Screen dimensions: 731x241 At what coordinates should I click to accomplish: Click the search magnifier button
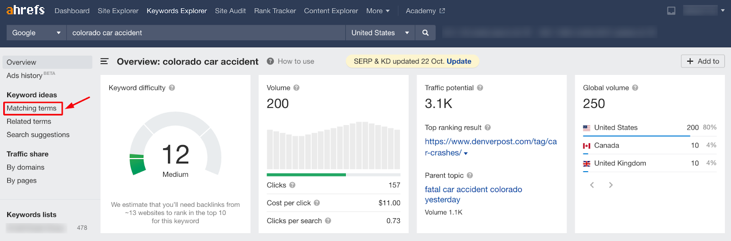425,33
